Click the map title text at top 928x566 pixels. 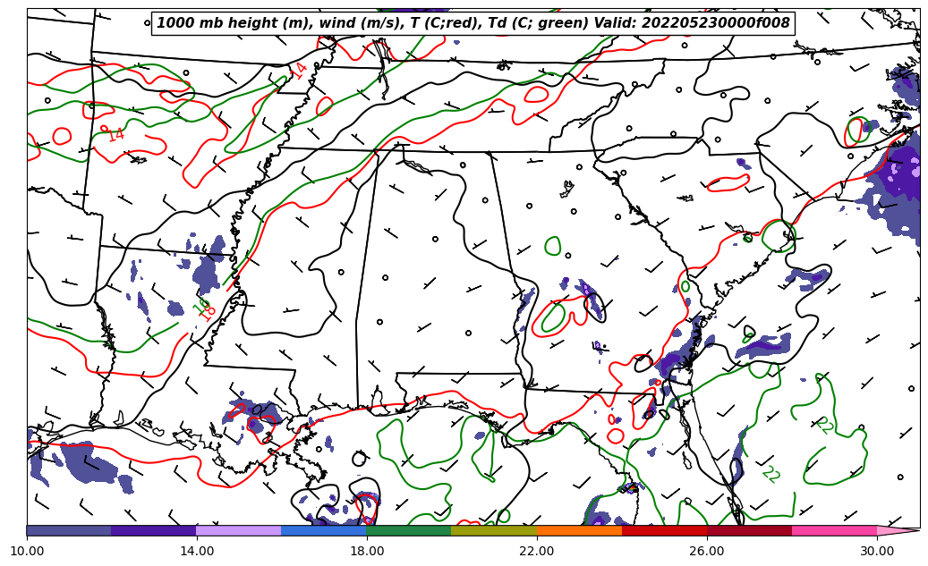click(x=473, y=23)
